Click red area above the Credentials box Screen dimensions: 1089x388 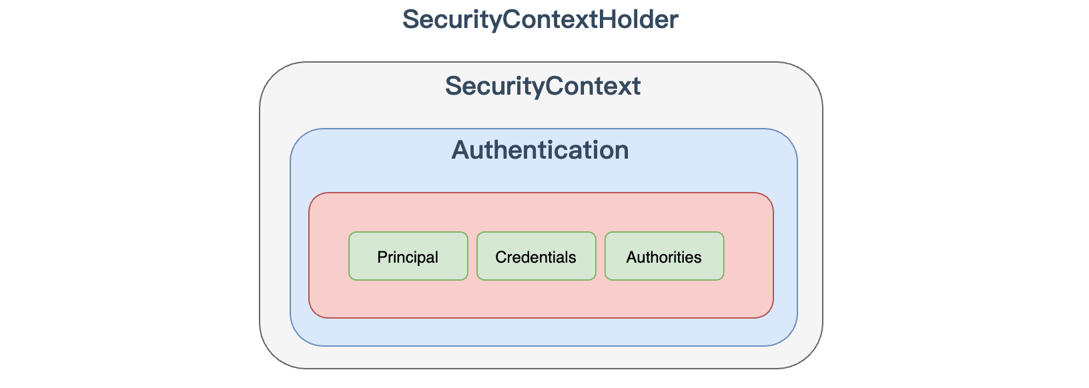point(536,213)
